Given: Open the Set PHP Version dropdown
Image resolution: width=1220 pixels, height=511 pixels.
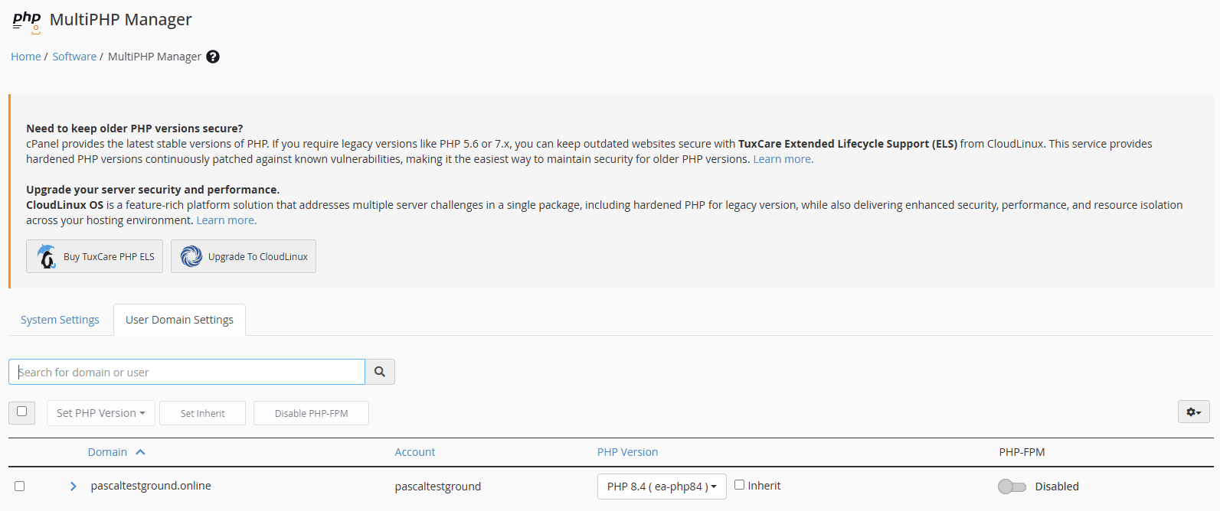Looking at the screenshot, I should point(101,413).
